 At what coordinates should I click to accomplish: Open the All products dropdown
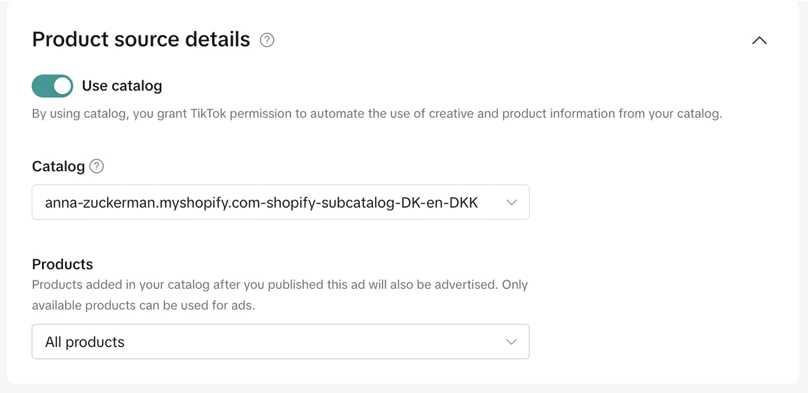pyautogui.click(x=281, y=341)
